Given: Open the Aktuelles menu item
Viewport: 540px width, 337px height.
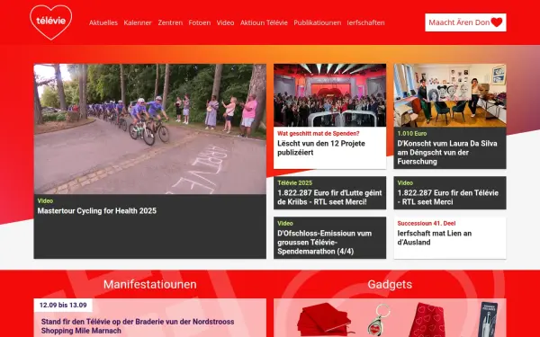Looking at the screenshot, I should point(103,22).
